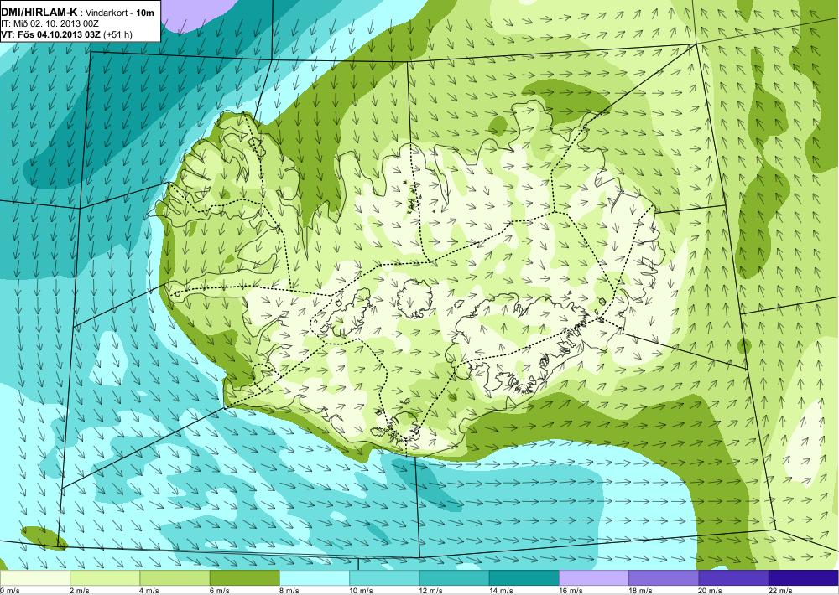This screenshot has width=839, height=595.
Task: Click the '8 m/s' legend label
Action: (x=289, y=591)
